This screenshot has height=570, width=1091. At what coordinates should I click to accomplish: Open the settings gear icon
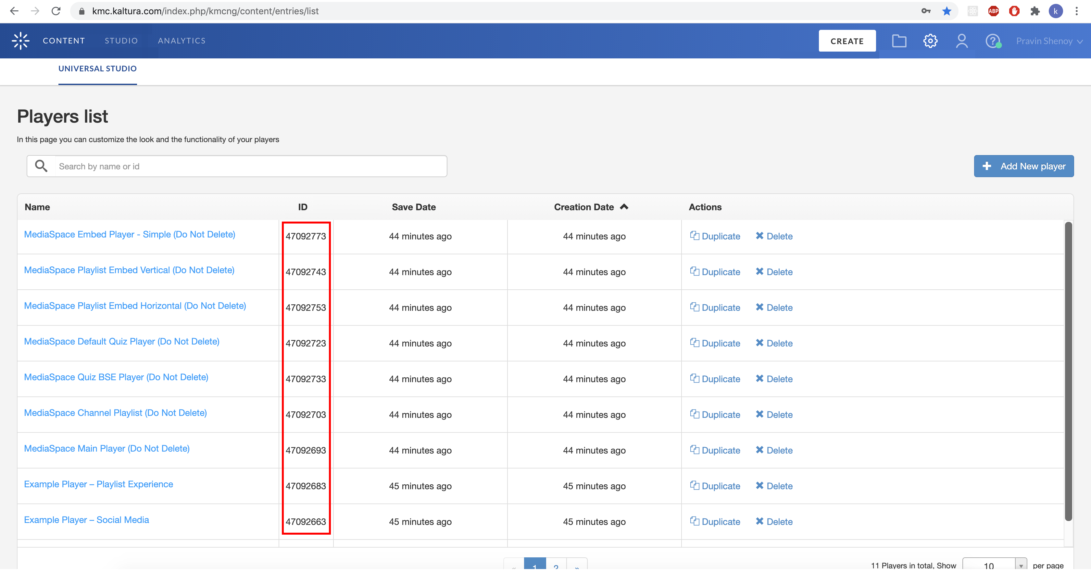click(x=930, y=41)
